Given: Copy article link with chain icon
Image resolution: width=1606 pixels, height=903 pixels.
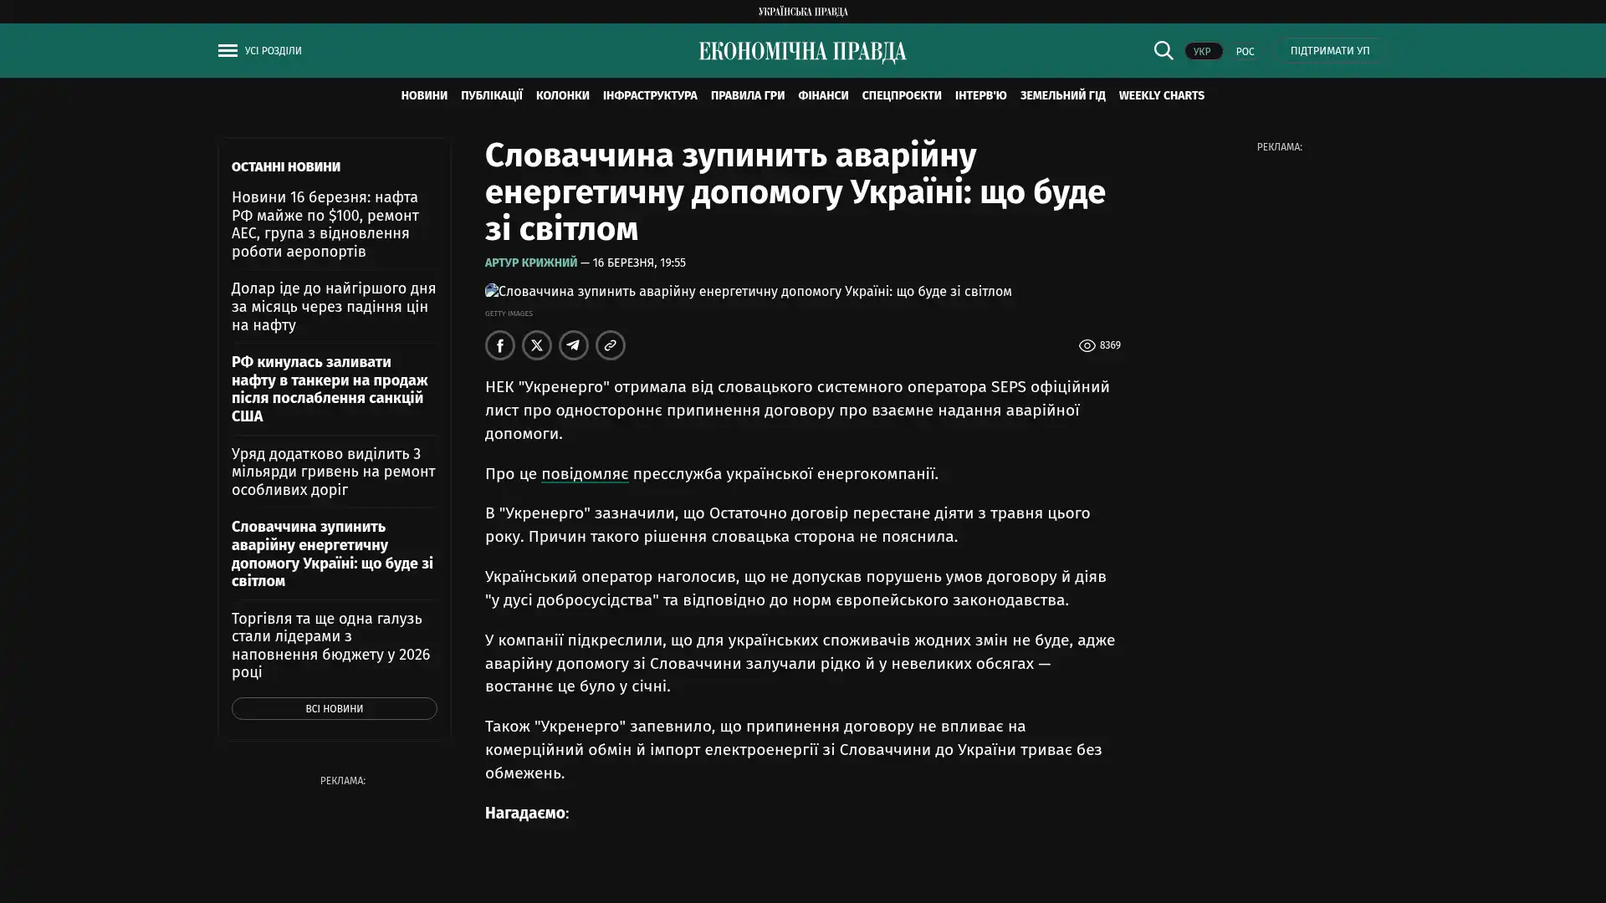Looking at the screenshot, I should point(610,345).
